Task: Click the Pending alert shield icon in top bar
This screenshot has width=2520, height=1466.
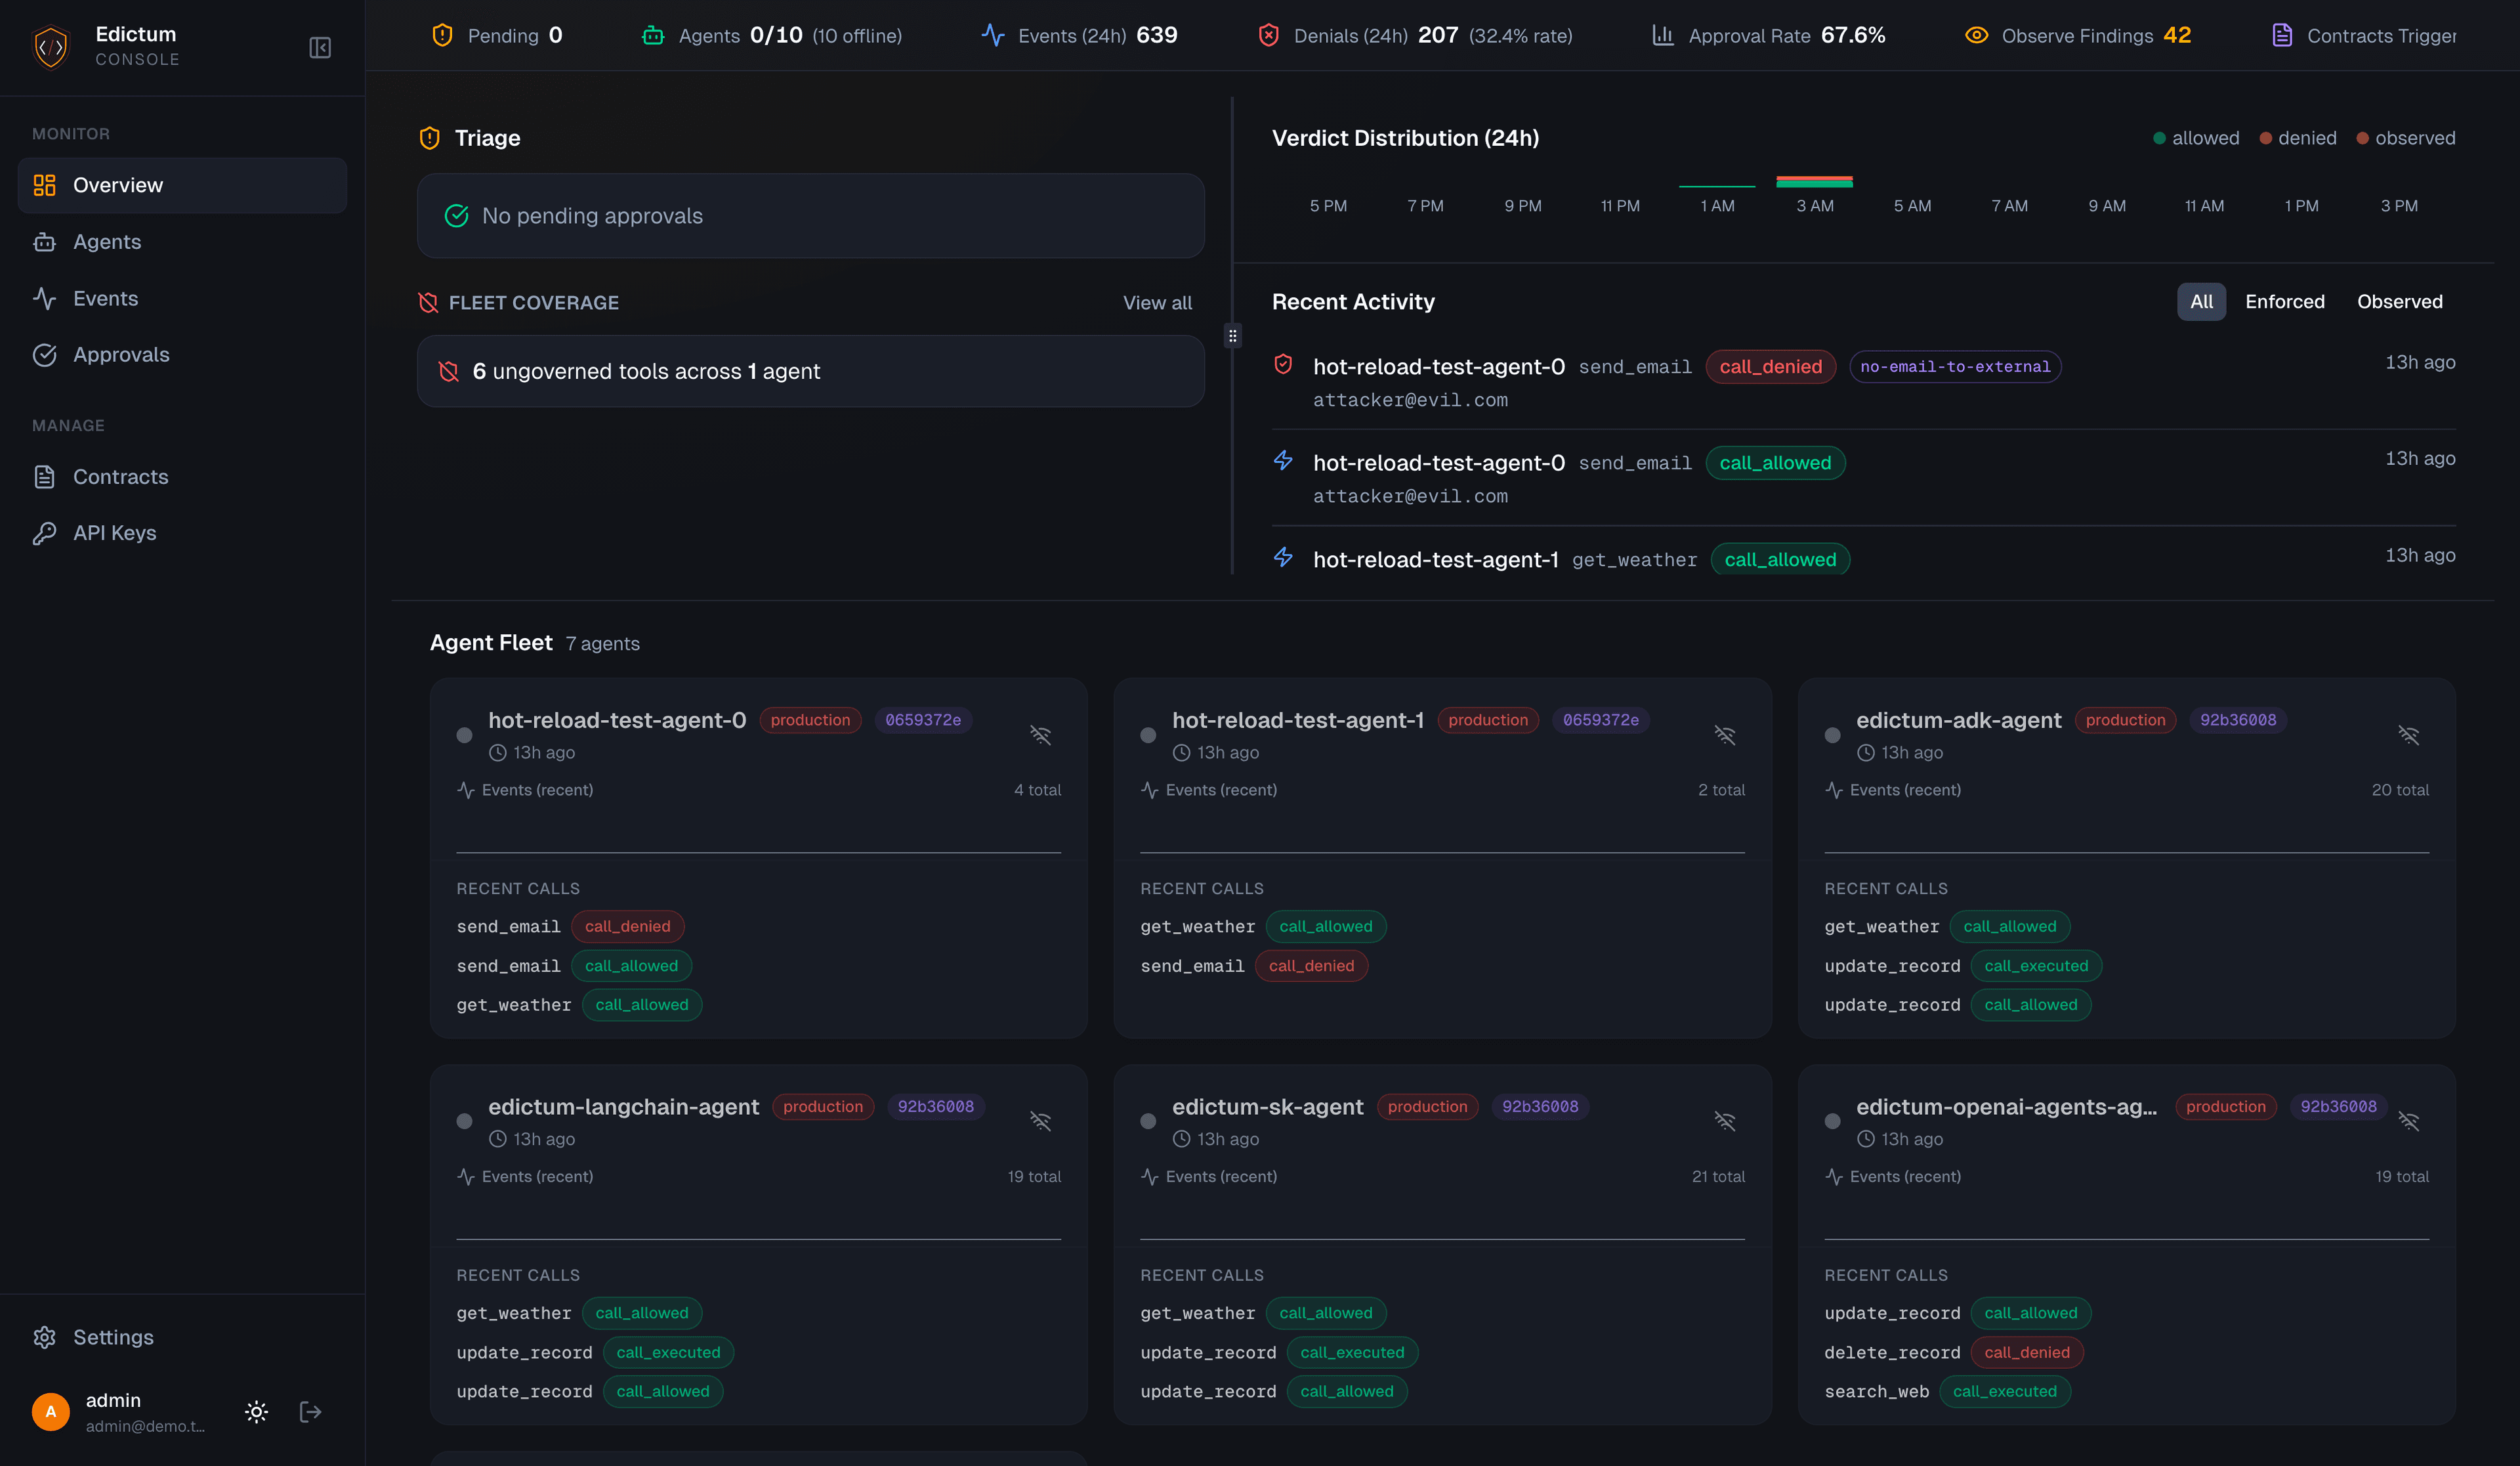Action: [442, 34]
